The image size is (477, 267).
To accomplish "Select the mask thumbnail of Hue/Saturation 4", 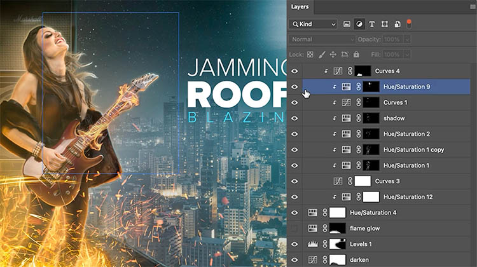I will (x=338, y=213).
